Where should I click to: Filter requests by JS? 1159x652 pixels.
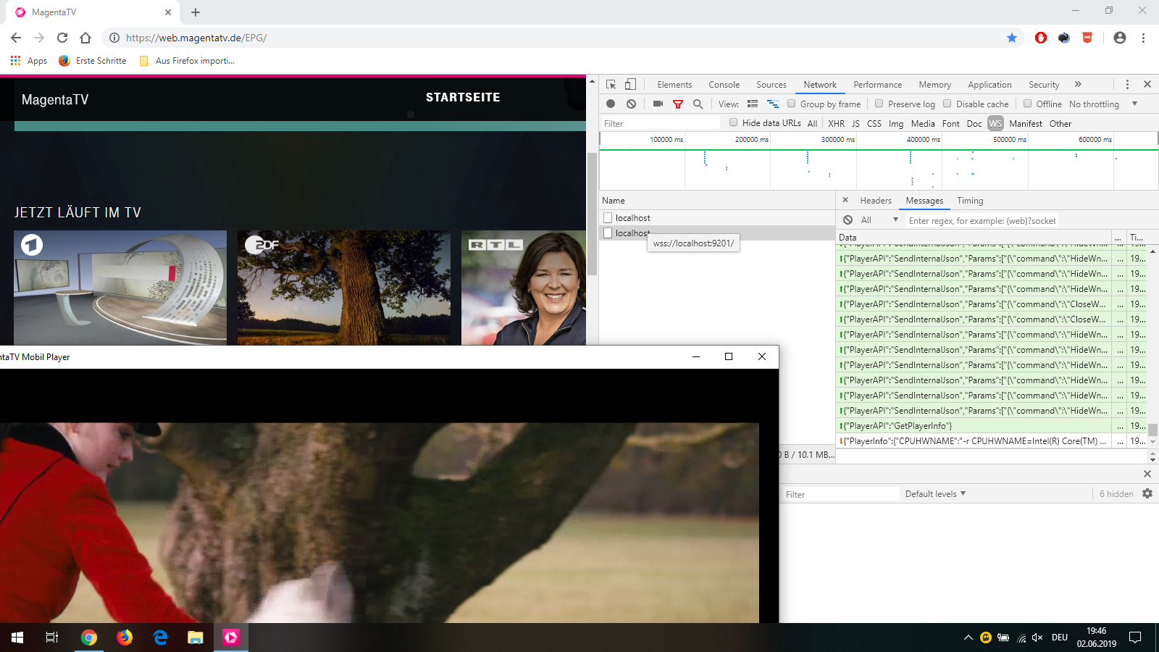[855, 123]
